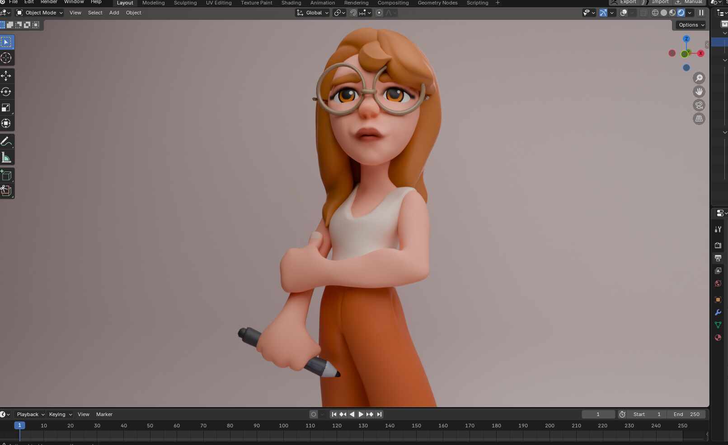The height and width of the screenshot is (445, 728).
Task: Open the Material properties tab
Action: click(x=718, y=338)
